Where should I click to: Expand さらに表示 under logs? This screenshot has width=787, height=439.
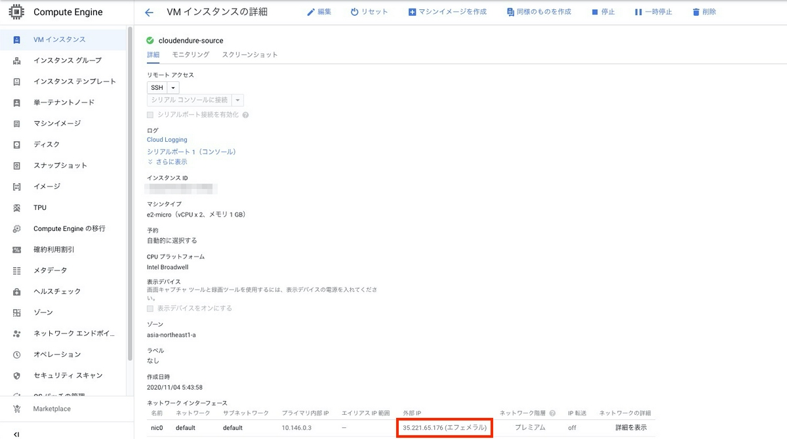point(167,162)
